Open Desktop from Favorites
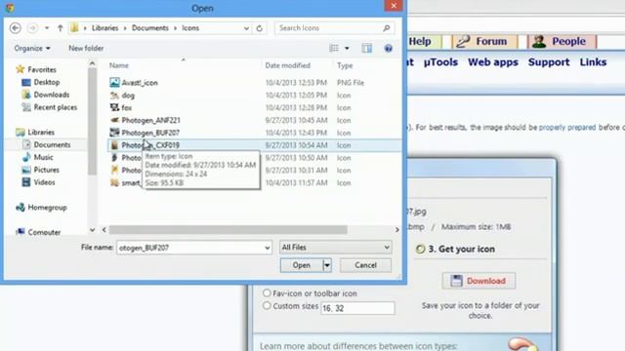 [x=47, y=82]
